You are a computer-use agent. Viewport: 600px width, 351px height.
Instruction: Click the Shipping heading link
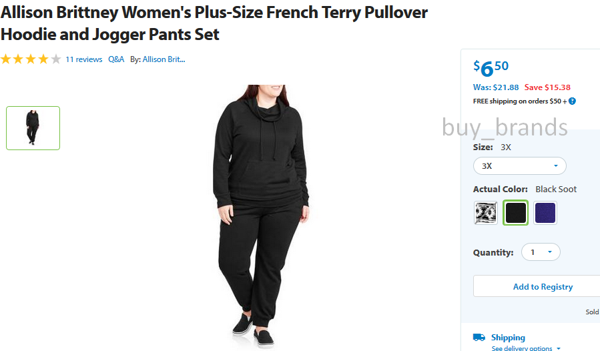pyautogui.click(x=508, y=337)
